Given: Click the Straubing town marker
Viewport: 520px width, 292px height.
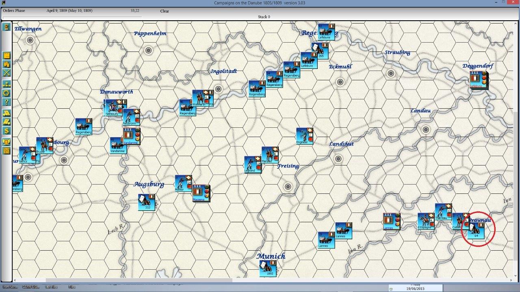Looking at the screenshot, I should [391, 73].
